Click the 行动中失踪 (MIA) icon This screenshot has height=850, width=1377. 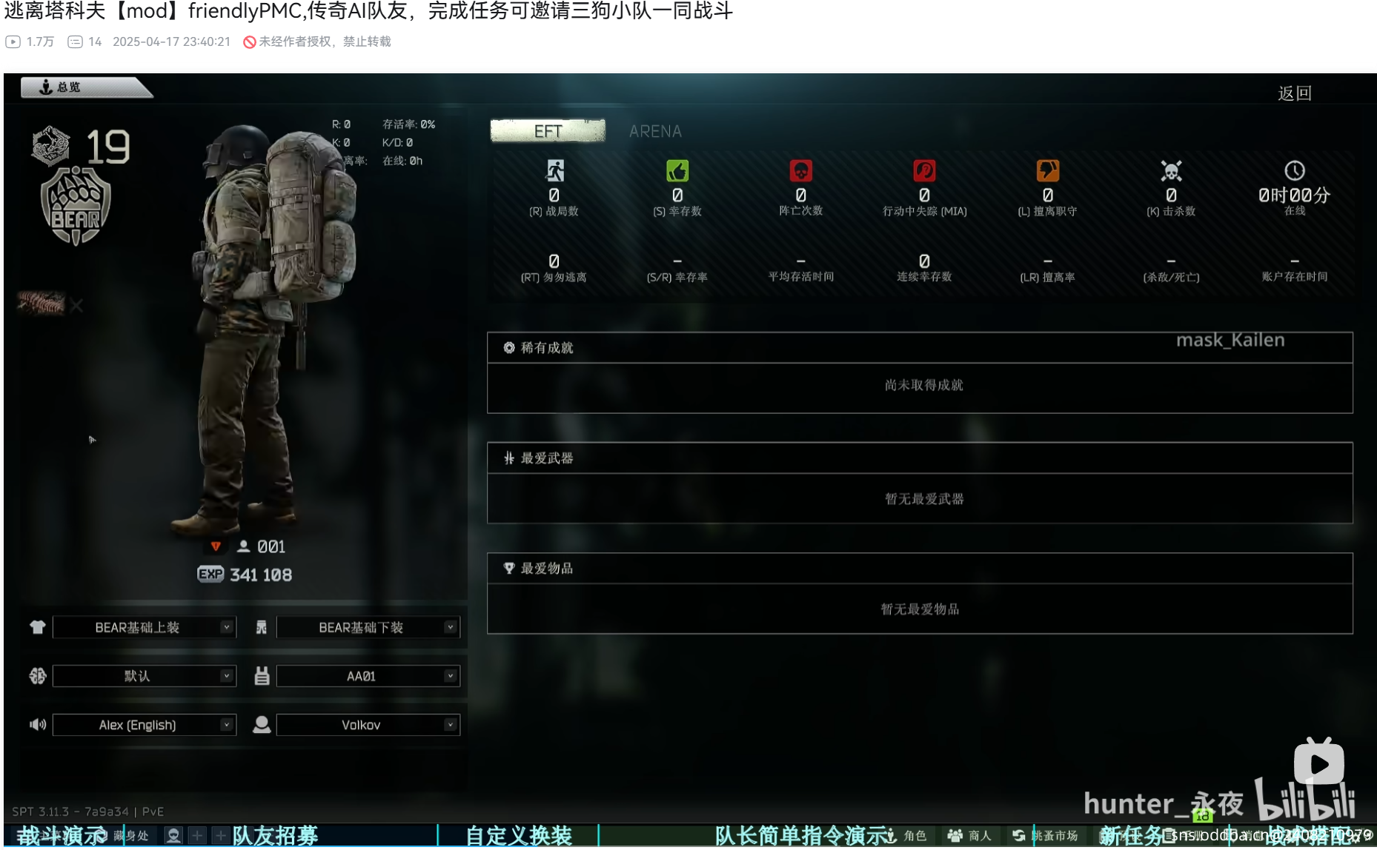(924, 171)
